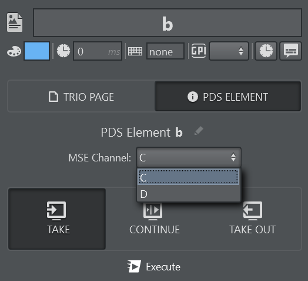308x281 pixels.
Task: Open the GPI dropdown selector
Action: (x=229, y=51)
